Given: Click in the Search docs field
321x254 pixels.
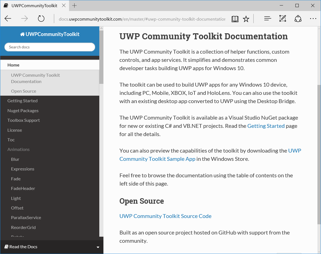Looking at the screenshot, I should [x=50, y=47].
